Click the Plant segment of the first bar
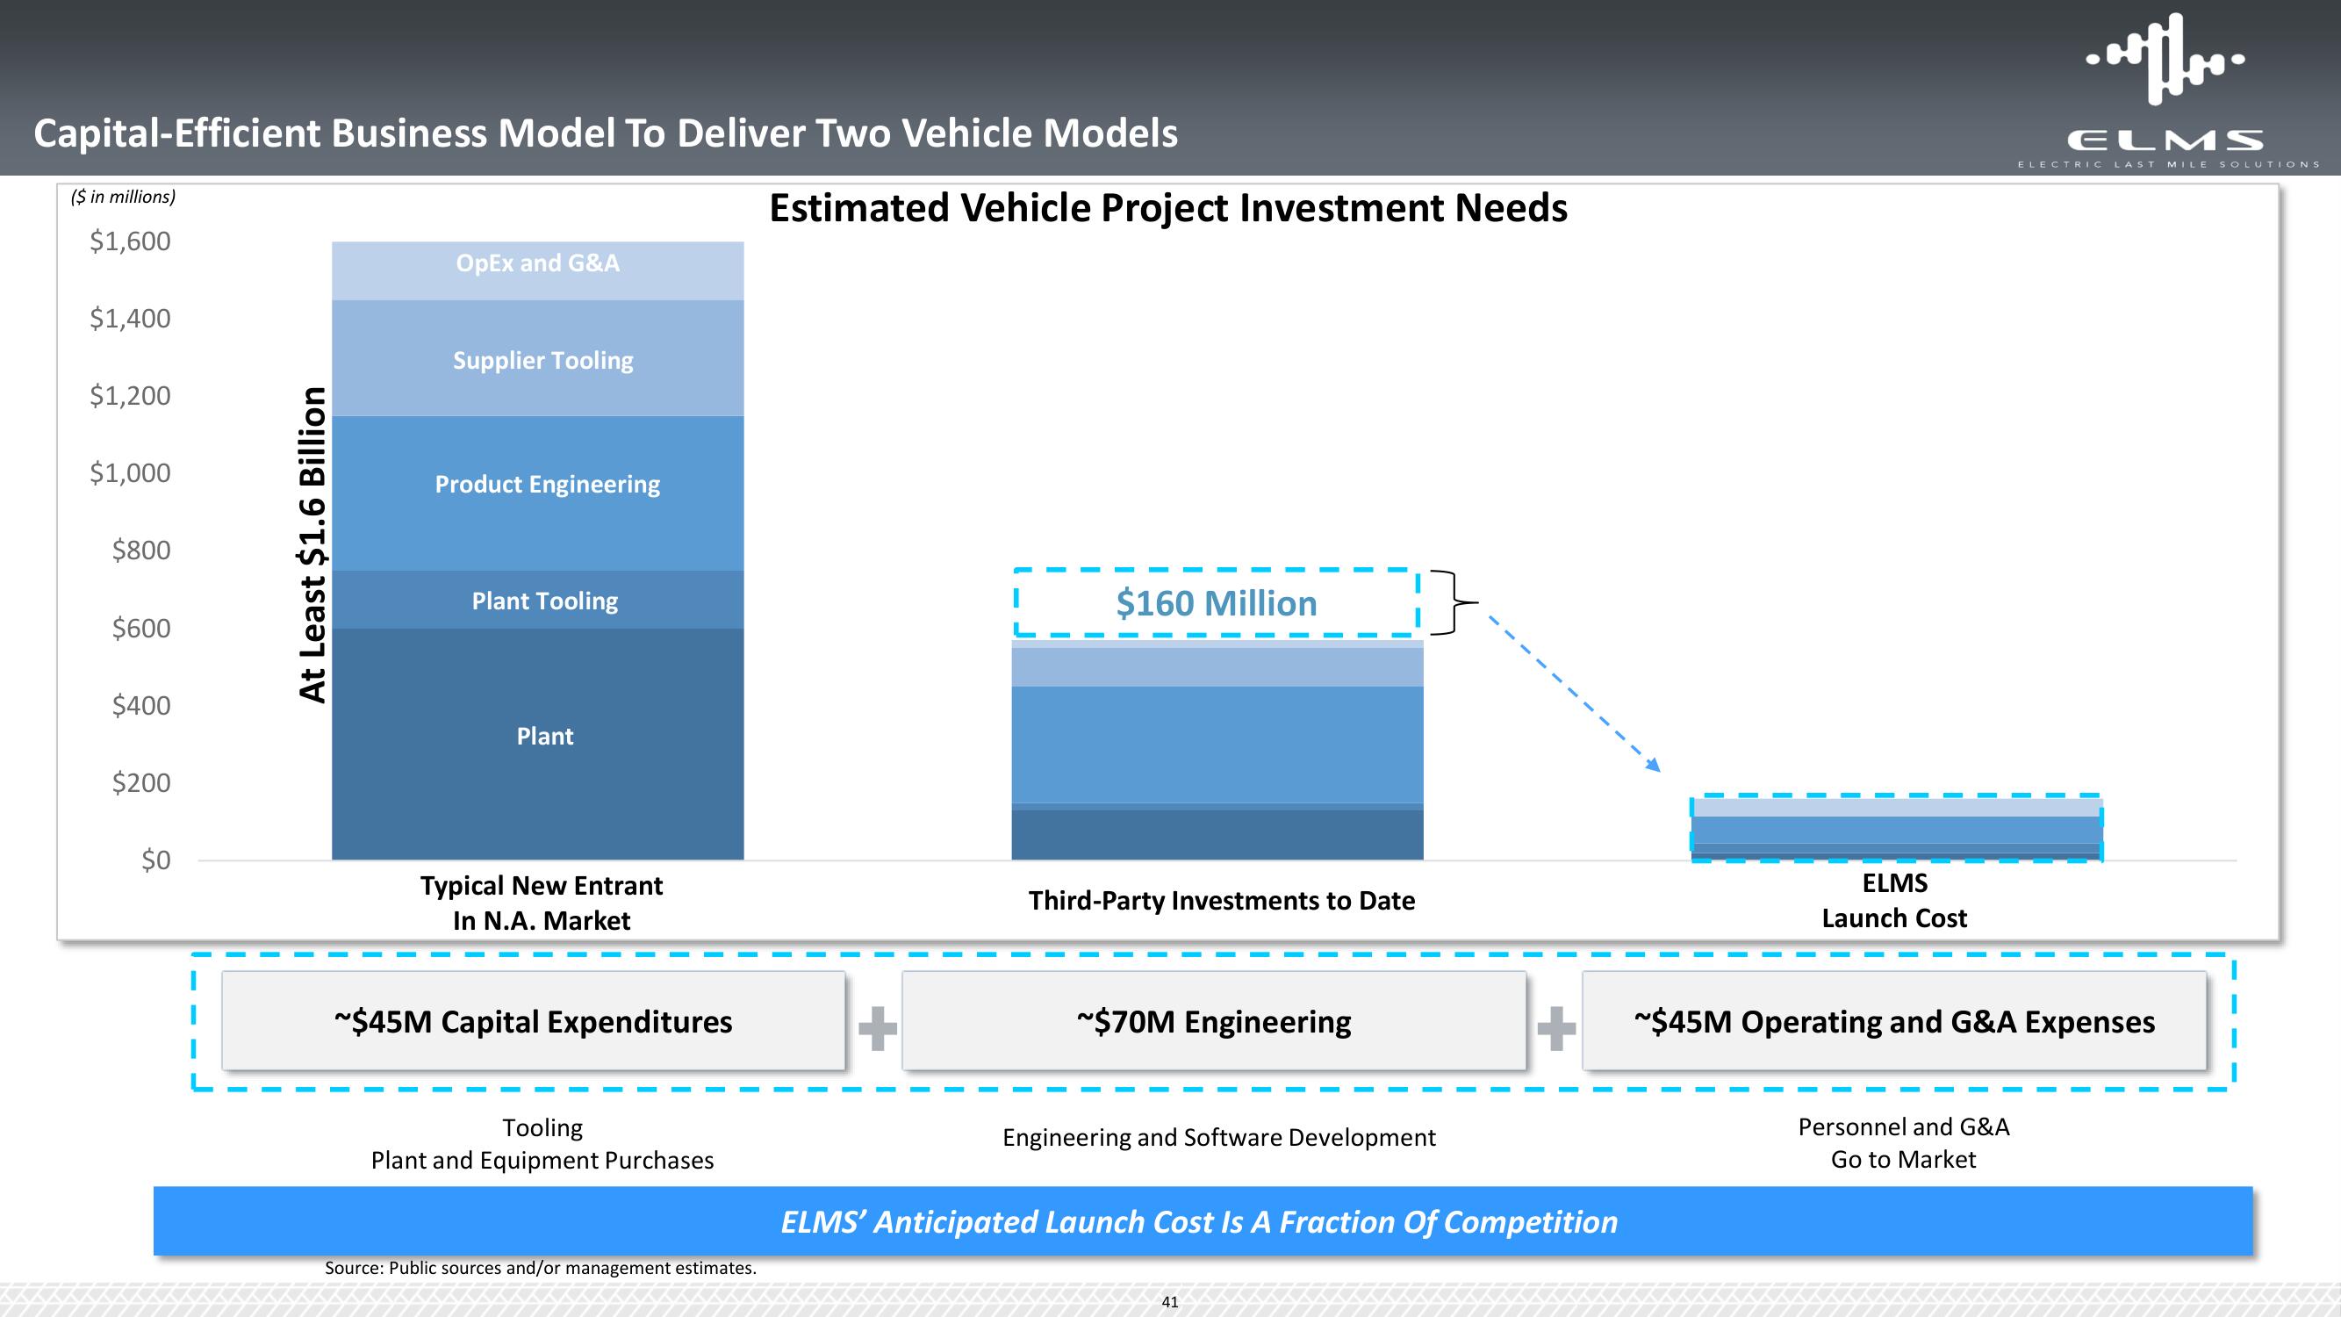 coord(538,745)
